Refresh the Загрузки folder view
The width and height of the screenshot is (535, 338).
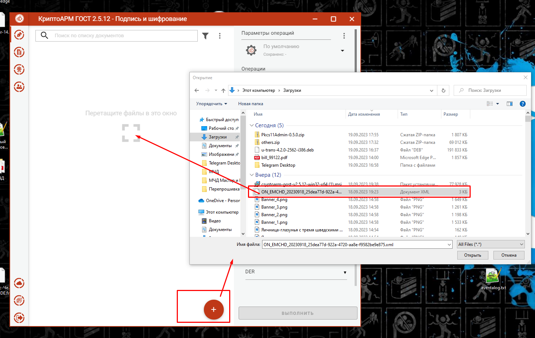(444, 90)
